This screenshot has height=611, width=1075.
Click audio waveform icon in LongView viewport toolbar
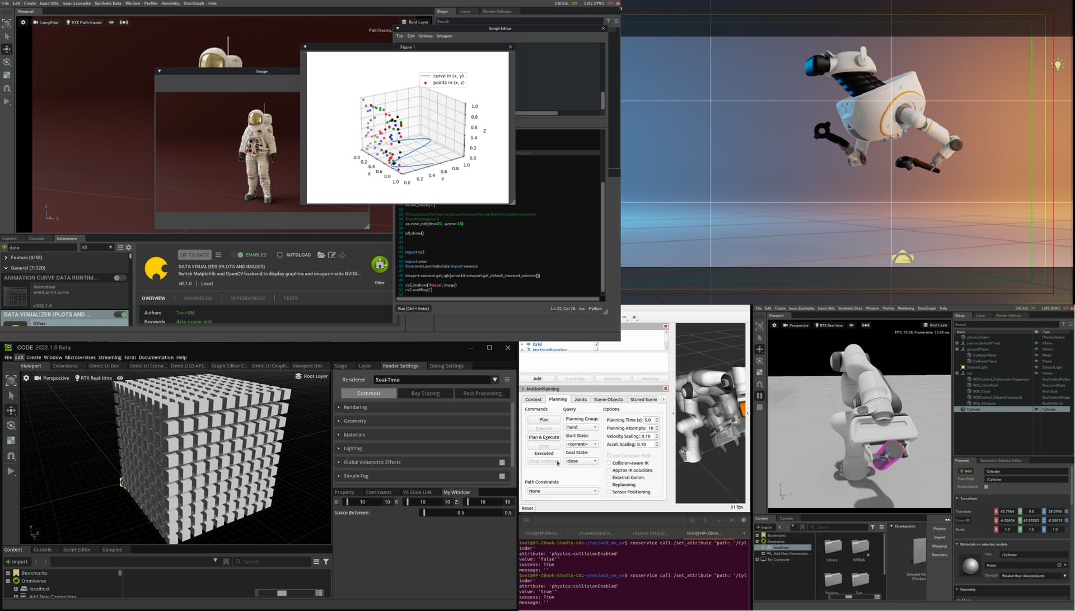124,22
